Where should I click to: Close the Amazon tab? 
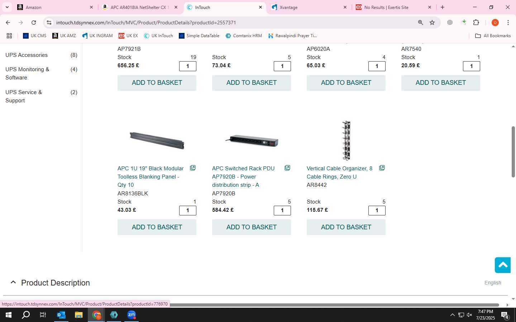coord(91,7)
